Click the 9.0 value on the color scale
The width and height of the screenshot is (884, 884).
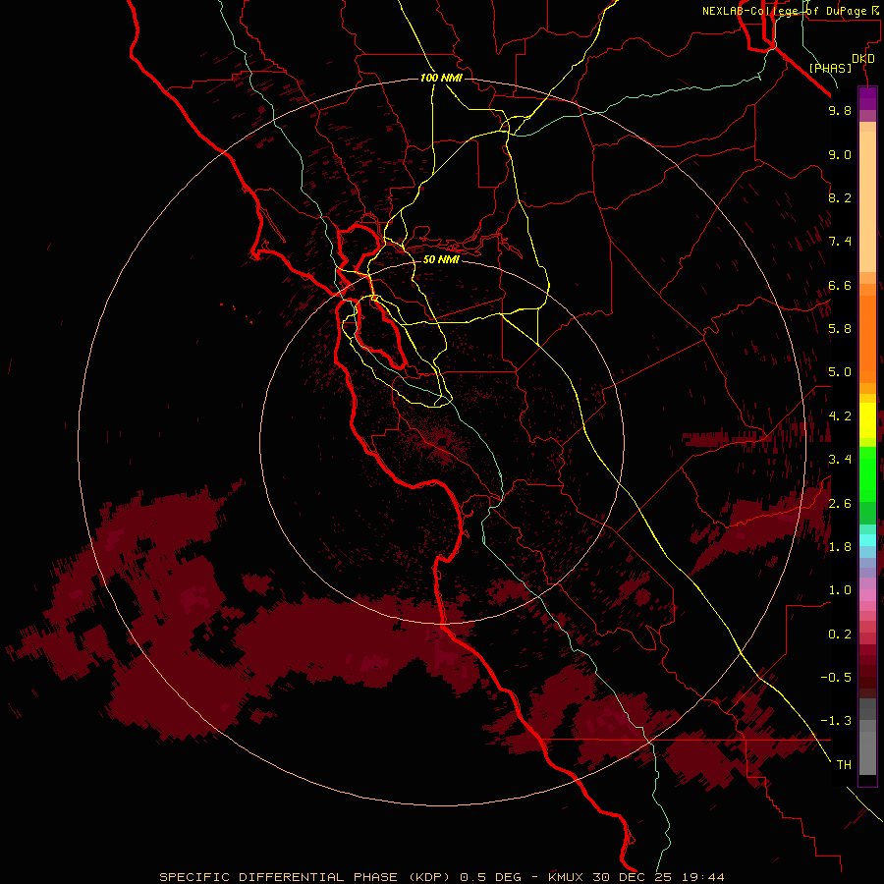point(840,154)
